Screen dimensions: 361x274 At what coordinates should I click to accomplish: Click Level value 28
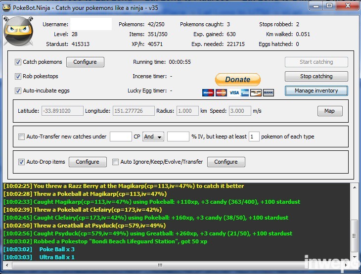[x=75, y=34]
